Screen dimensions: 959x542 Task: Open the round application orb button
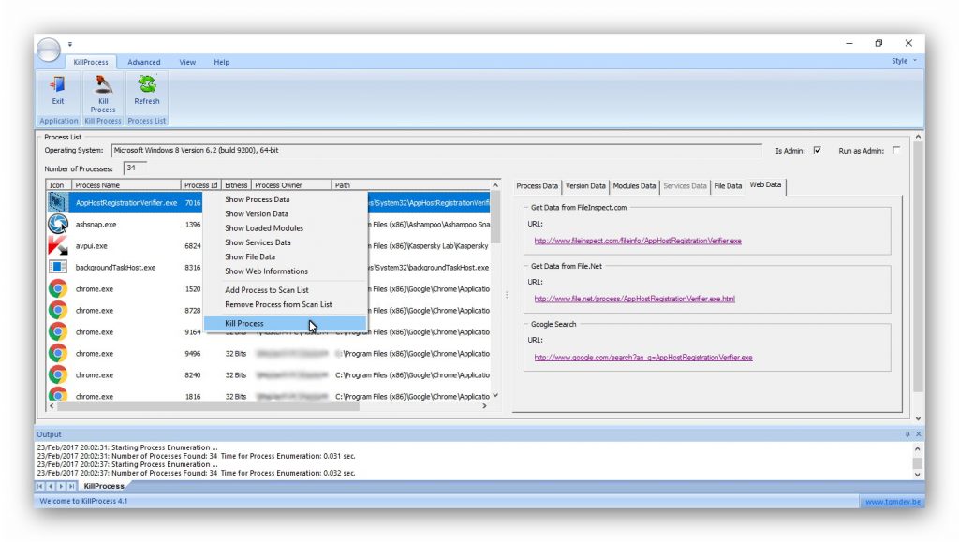(x=49, y=50)
